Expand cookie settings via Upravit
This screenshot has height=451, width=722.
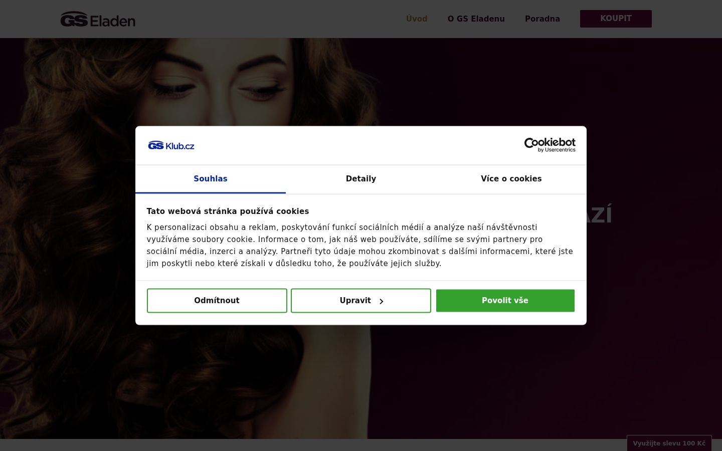(361, 301)
